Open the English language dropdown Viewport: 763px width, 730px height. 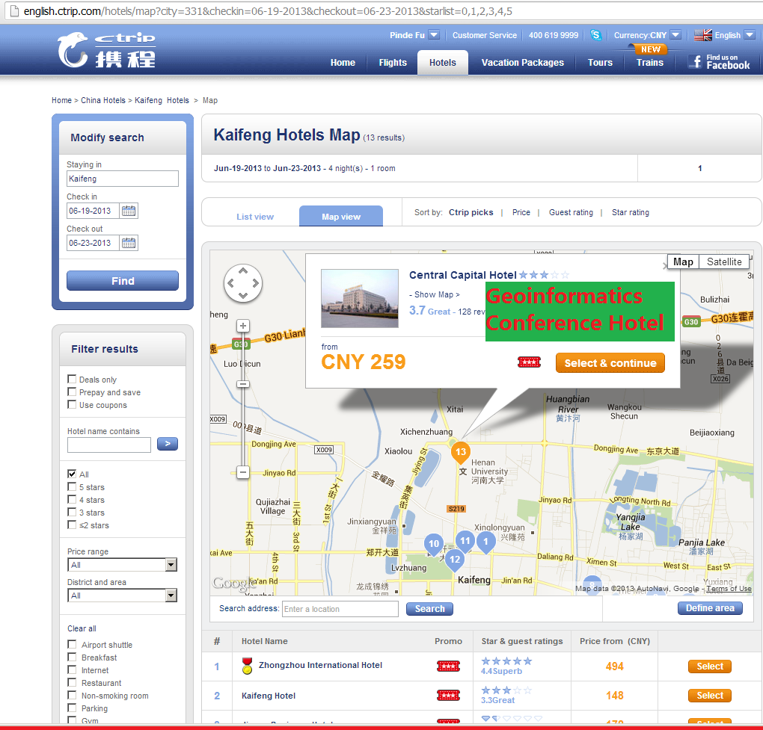pos(750,35)
